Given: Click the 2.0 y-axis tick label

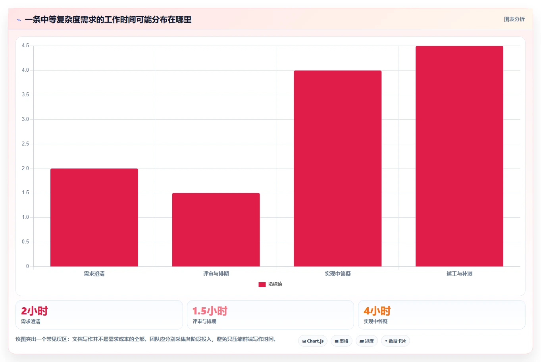Looking at the screenshot, I should pos(25,168).
